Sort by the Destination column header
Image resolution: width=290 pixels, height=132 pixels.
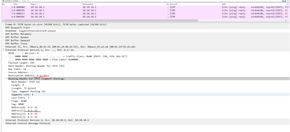click(88, 4)
